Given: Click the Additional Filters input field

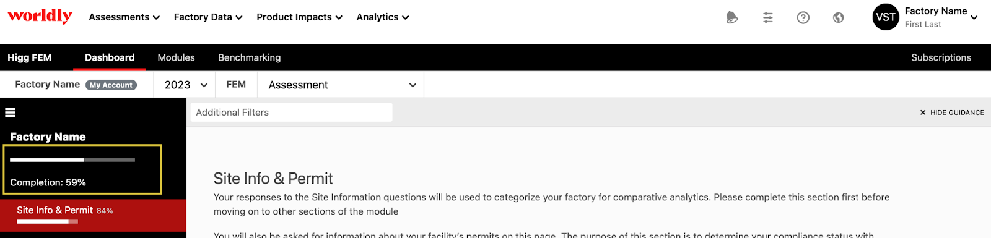Looking at the screenshot, I should [x=291, y=113].
